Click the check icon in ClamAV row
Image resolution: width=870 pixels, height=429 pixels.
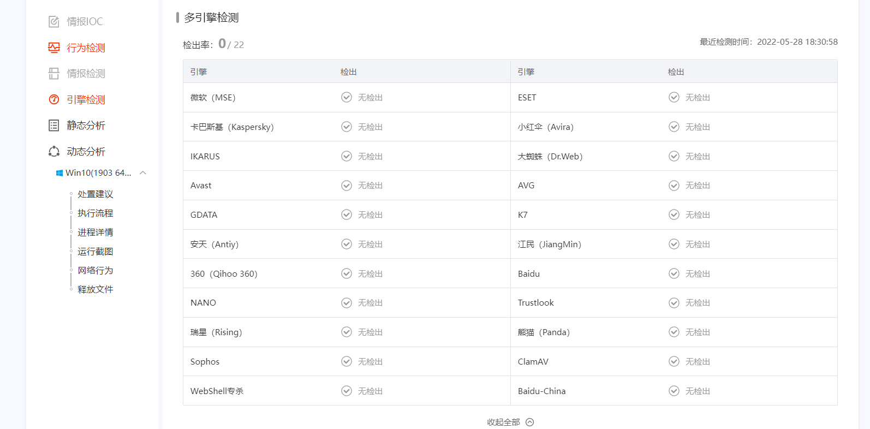(x=674, y=361)
